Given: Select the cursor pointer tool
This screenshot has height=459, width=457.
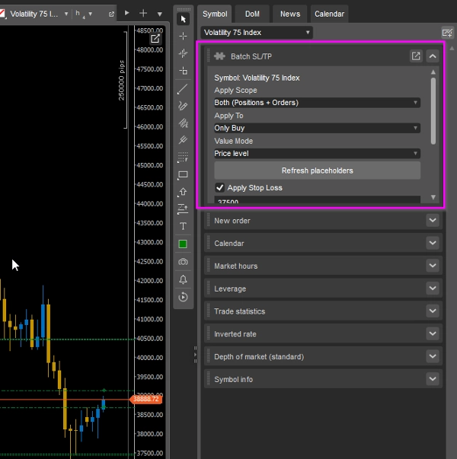Looking at the screenshot, I should [183, 18].
